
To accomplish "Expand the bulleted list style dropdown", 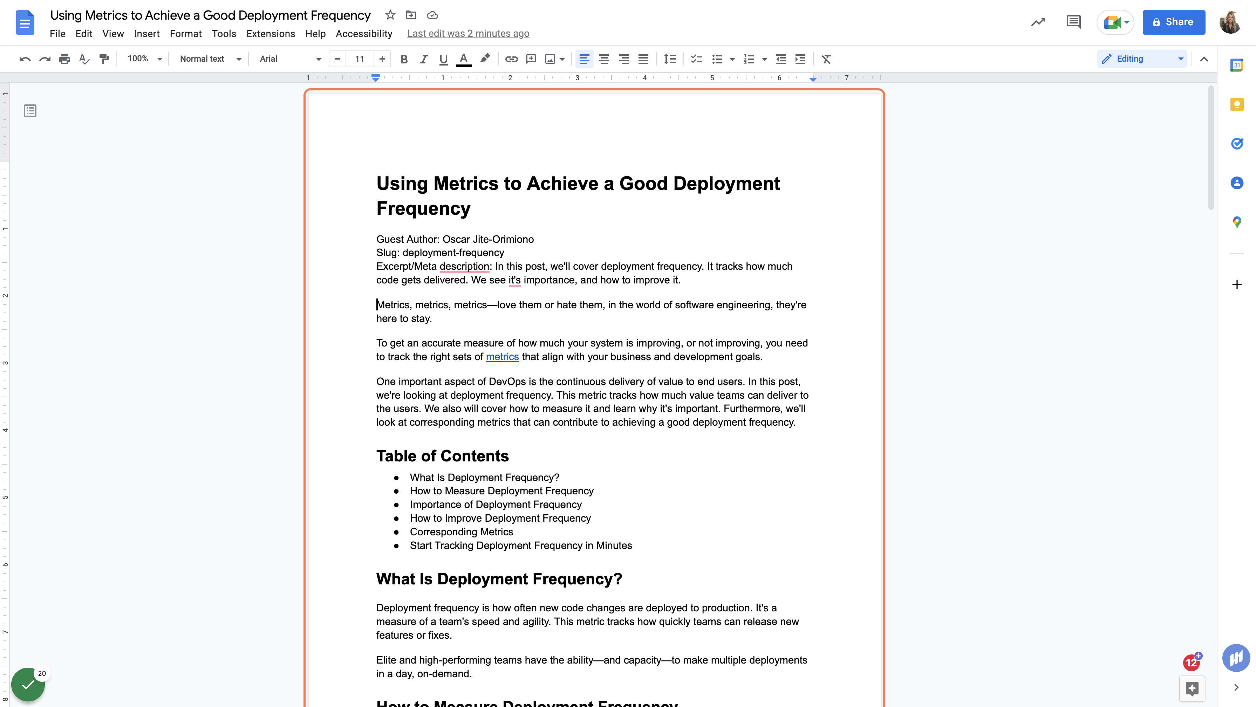I will [x=732, y=60].
